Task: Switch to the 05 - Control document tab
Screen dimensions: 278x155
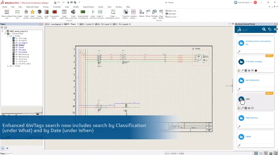Action: tap(87, 24)
